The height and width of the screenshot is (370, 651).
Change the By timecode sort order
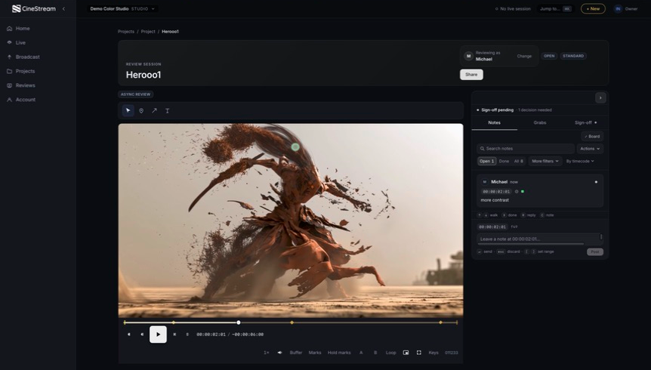tap(580, 161)
